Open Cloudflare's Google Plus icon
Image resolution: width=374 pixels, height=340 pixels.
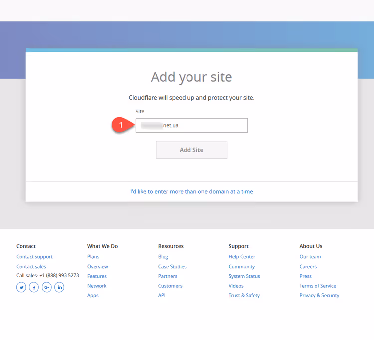click(47, 287)
